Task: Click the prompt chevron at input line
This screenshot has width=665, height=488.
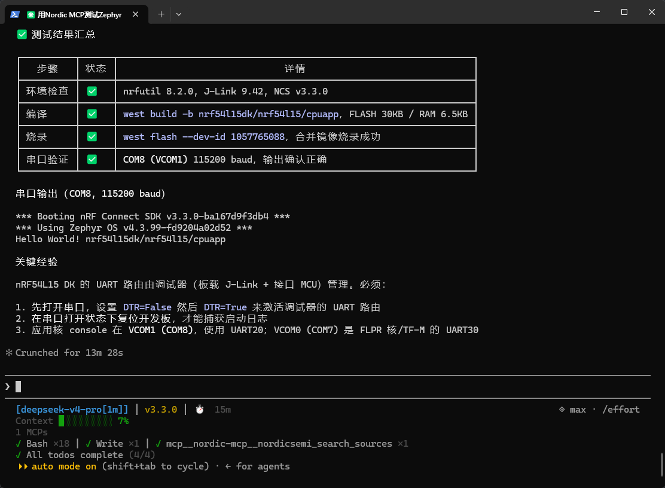Action: (8, 387)
